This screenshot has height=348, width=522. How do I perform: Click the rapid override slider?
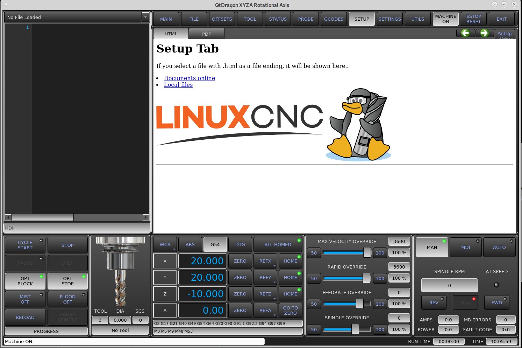click(x=347, y=278)
